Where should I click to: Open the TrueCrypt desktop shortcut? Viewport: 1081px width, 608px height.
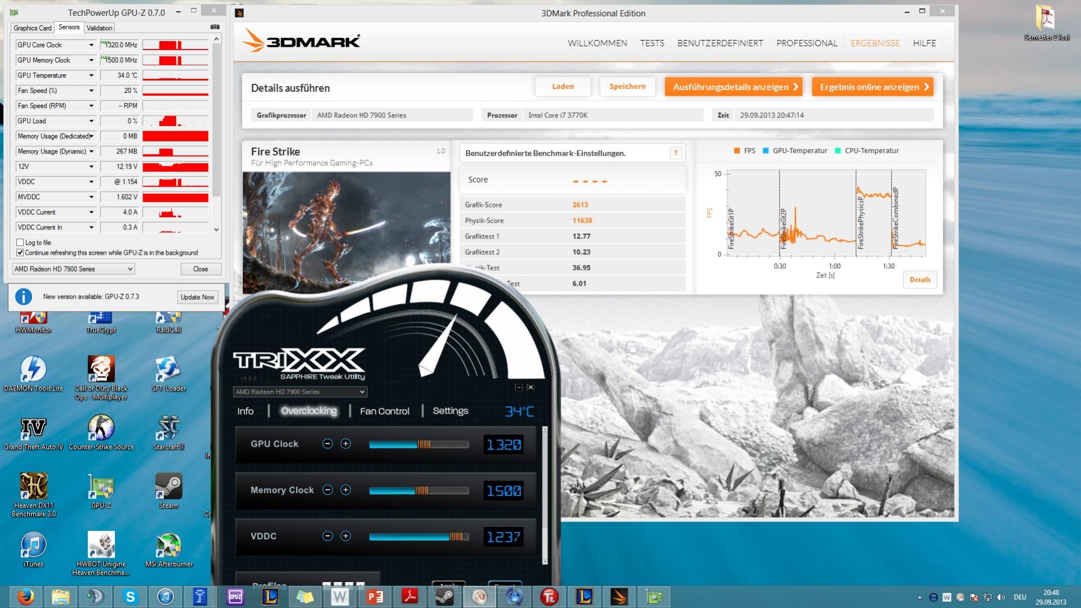pyautogui.click(x=101, y=323)
